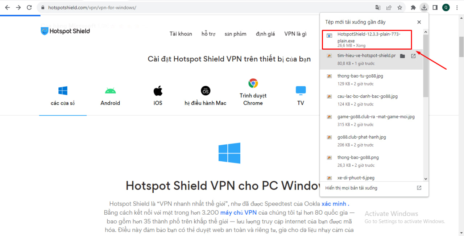Open the Chrome three-dot menu
Screen dimensions: 464x236
(457, 7)
